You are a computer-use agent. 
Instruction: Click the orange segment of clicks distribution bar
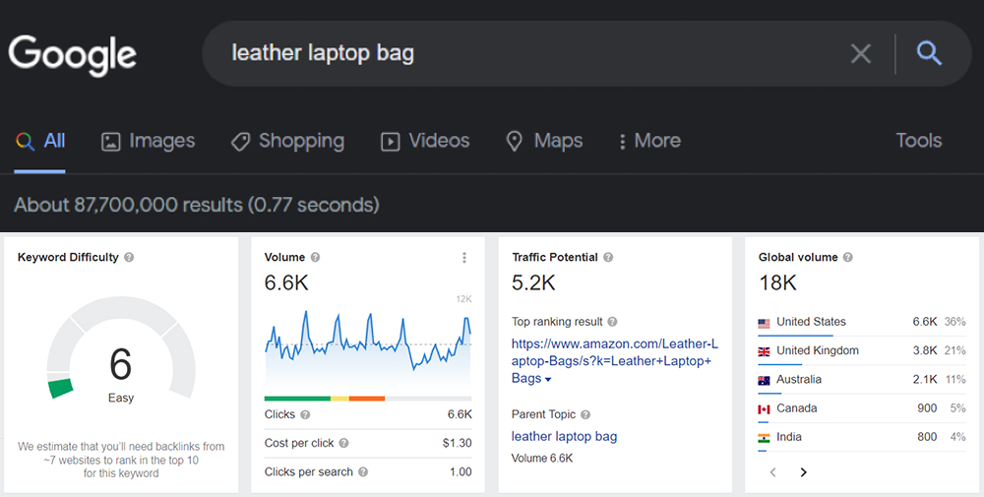tap(366, 399)
